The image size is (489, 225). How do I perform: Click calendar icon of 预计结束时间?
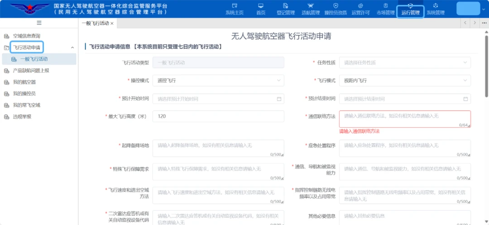(x=465, y=99)
